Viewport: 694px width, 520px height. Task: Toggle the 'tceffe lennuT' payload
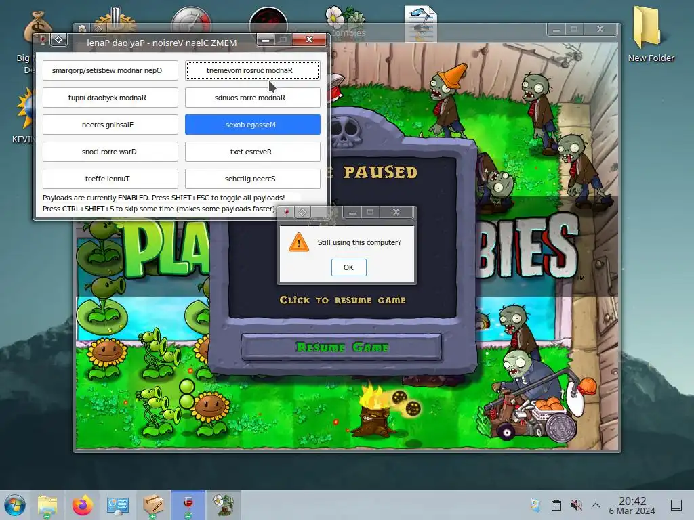coord(110,179)
